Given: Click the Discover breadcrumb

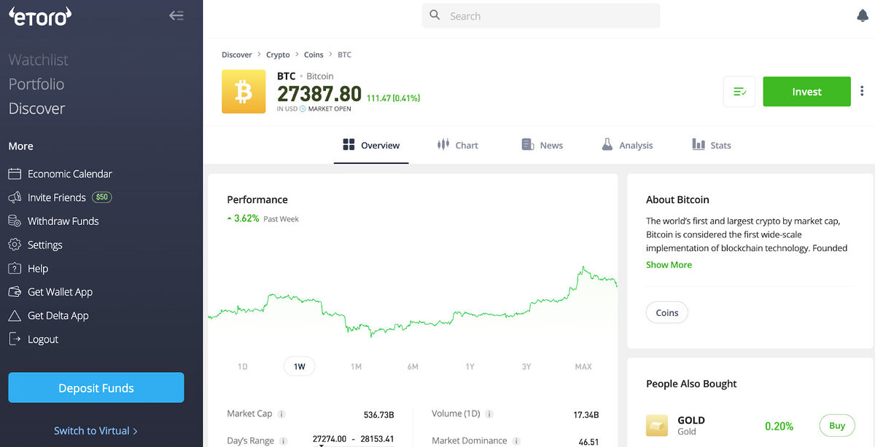Looking at the screenshot, I should 237,55.
